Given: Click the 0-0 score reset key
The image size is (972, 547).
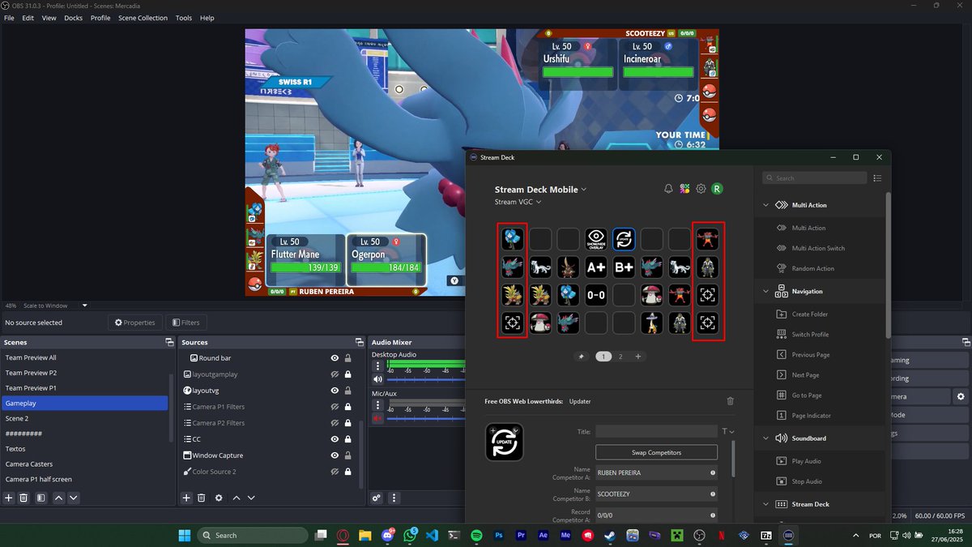Looking at the screenshot, I should pyautogui.click(x=596, y=295).
